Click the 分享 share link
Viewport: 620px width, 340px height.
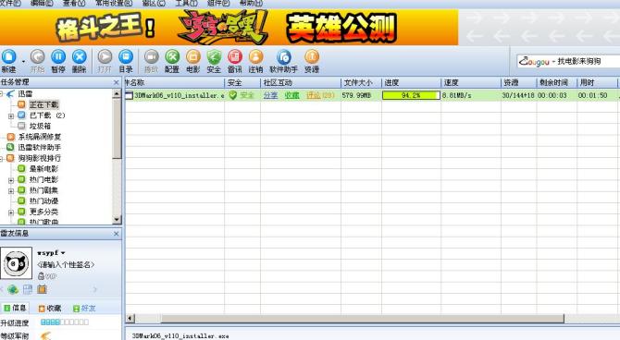tap(270, 95)
